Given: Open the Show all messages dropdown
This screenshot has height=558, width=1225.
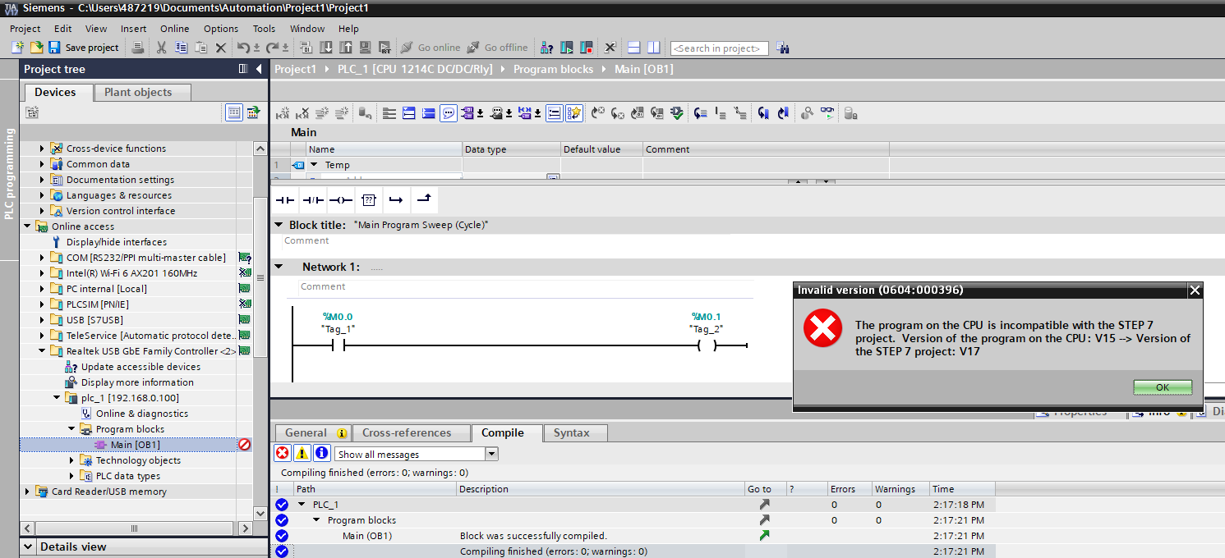Looking at the screenshot, I should pos(491,454).
